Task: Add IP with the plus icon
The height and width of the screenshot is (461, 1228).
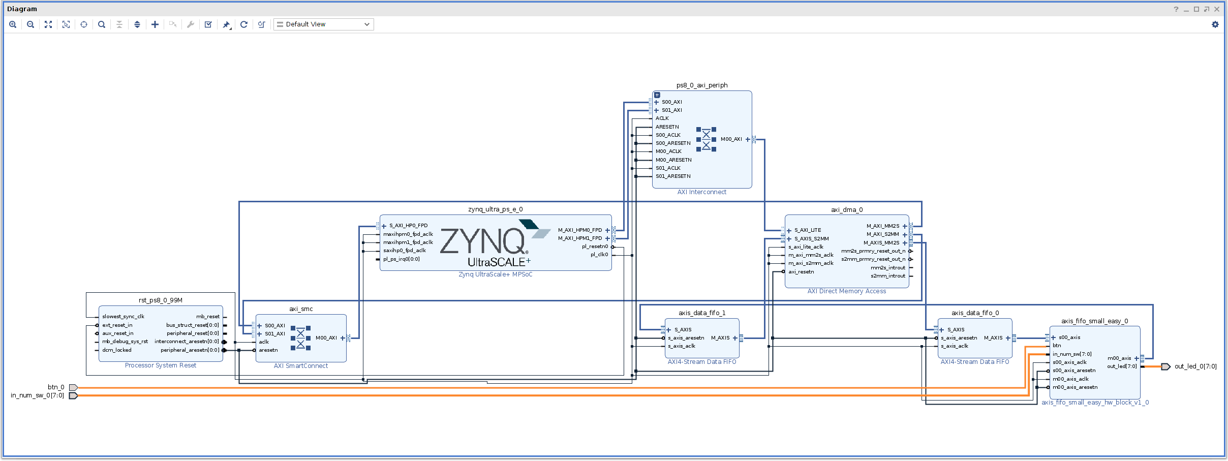Action: tap(155, 24)
